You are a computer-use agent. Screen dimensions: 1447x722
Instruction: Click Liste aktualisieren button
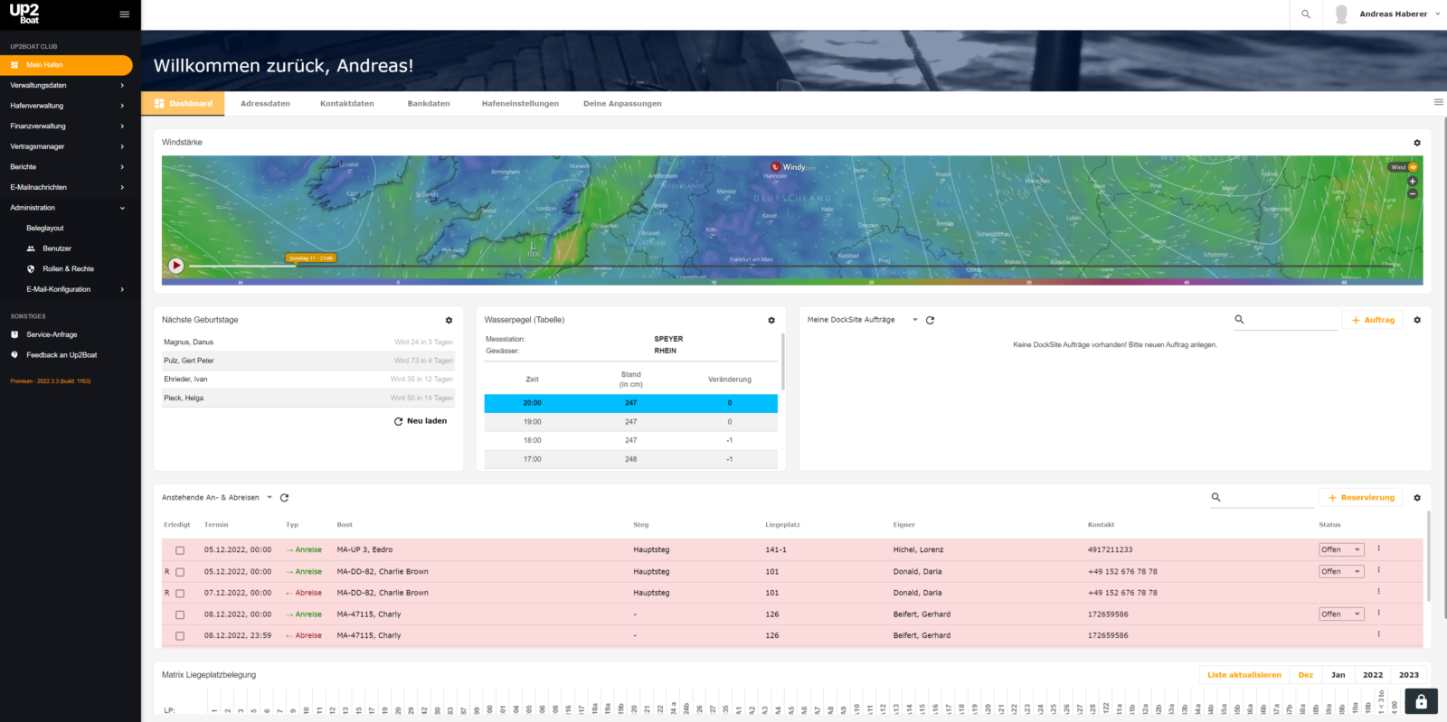coord(1244,675)
